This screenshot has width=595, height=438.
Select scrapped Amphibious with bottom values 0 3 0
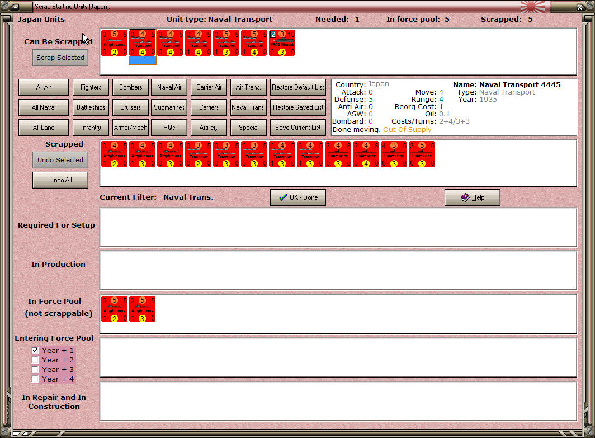point(171,154)
